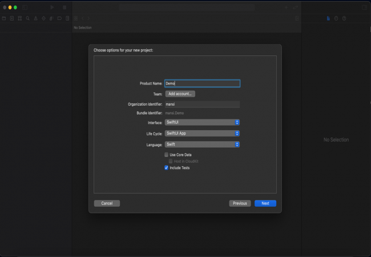Click the activity status bar in toolbar
Viewport: 371px width, 257px height.
(x=187, y=7)
